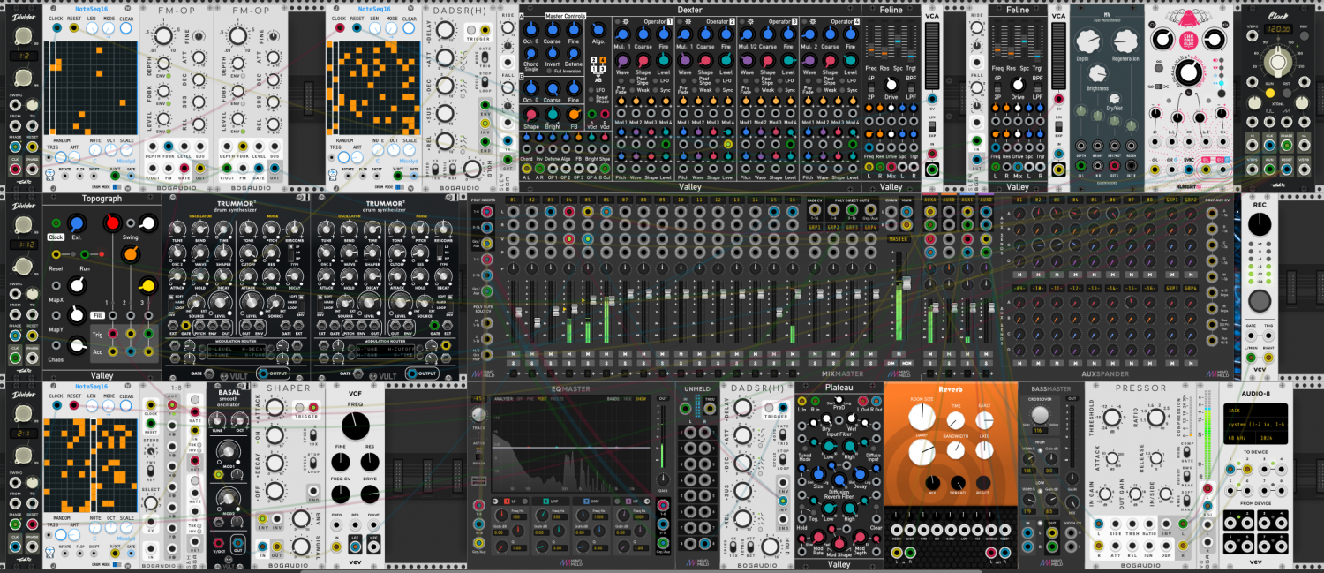Click the Crossover knob on BassMaster
1324x573 pixels.
(1041, 415)
